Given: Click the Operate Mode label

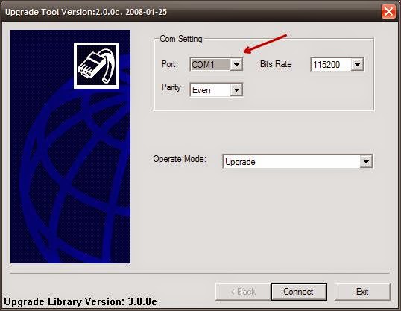Looking at the screenshot, I should [180, 159].
